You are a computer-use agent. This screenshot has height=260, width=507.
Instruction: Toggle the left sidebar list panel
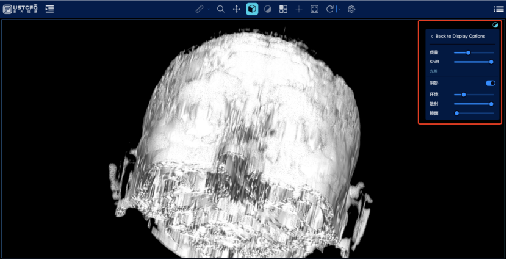[x=50, y=9]
